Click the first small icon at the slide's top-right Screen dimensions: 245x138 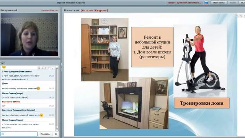pos(237,16)
